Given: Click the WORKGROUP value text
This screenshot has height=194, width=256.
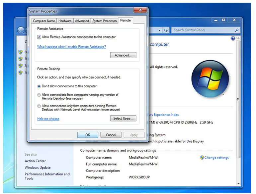Looking at the screenshot, I should click(x=139, y=177).
